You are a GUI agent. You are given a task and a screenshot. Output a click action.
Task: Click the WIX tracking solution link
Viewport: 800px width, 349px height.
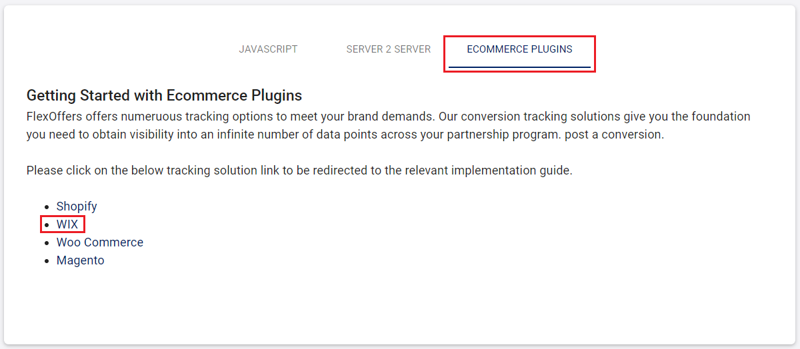pos(67,224)
